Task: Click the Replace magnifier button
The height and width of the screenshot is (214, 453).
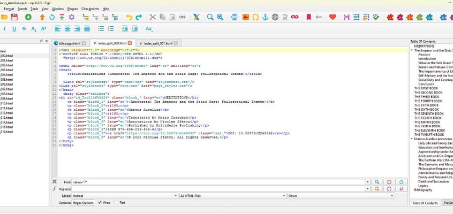Action: click(377, 189)
